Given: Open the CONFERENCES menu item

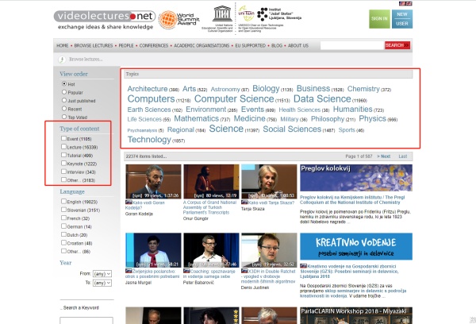Looking at the screenshot, I should (155, 45).
